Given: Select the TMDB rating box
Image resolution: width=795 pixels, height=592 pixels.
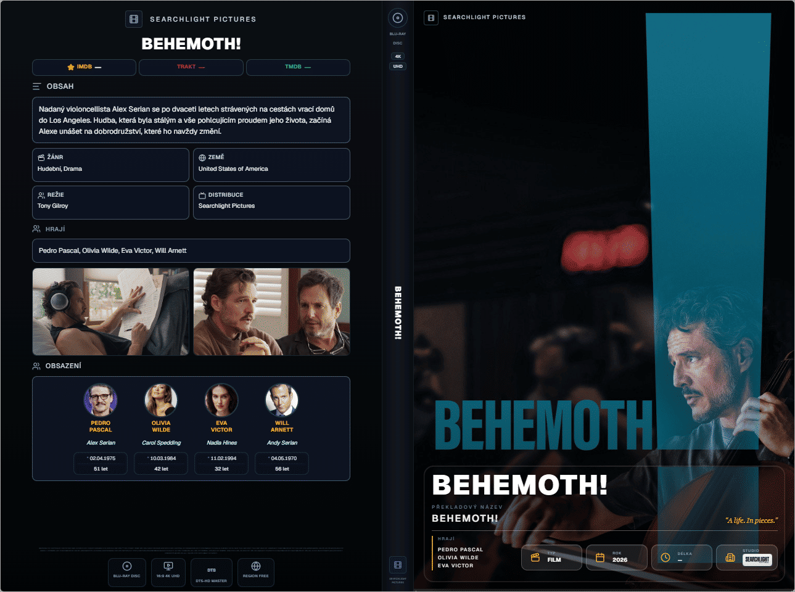Looking at the screenshot, I should click(x=298, y=67).
